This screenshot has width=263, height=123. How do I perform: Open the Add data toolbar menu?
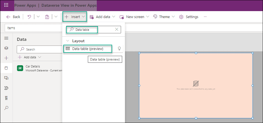pos(102,17)
